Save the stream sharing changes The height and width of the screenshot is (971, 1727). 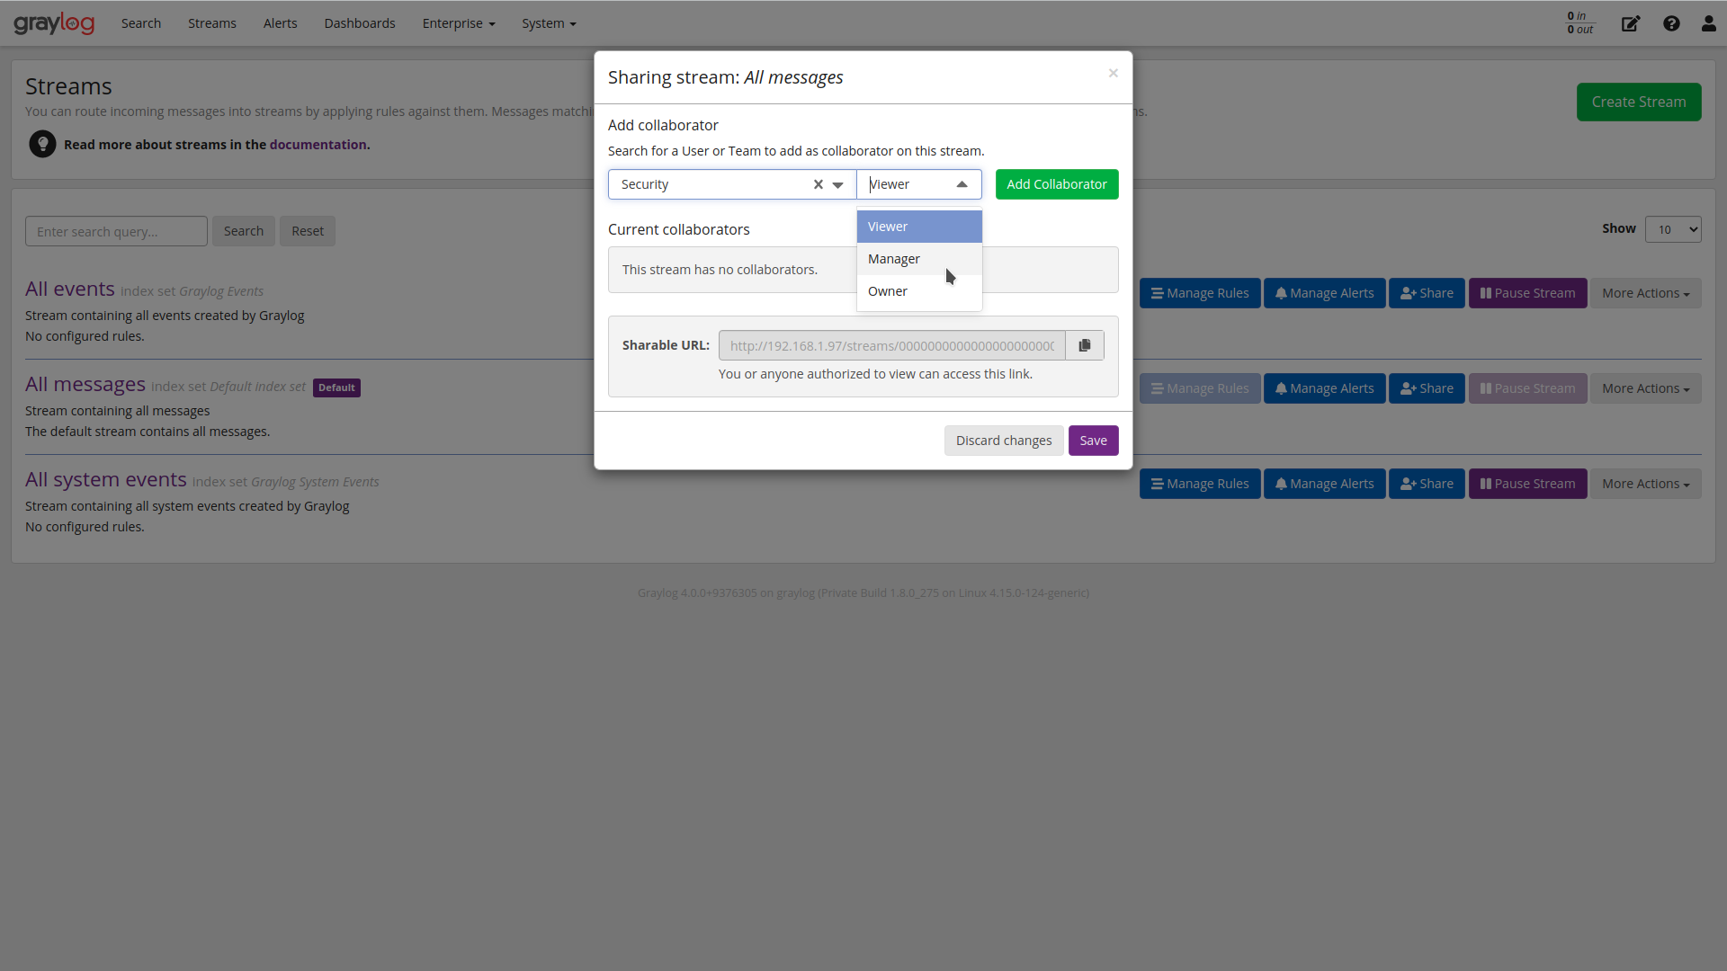1093,440
